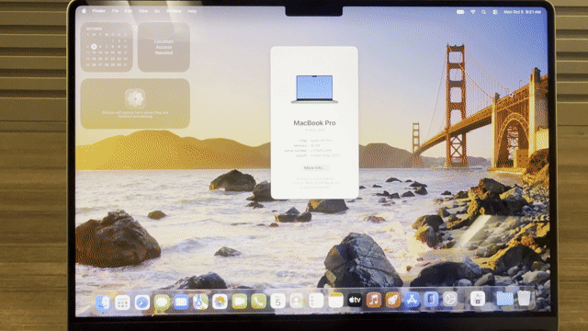This screenshot has height=331, width=588.
Task: Click the October calendar widget
Action: coord(107,47)
